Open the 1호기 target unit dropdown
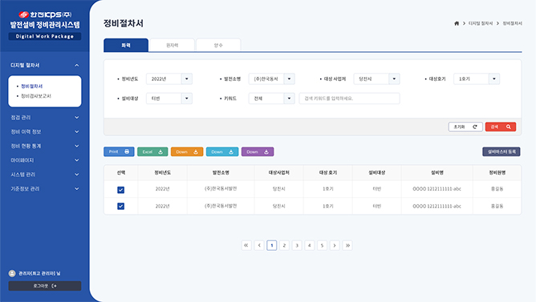 (477, 79)
